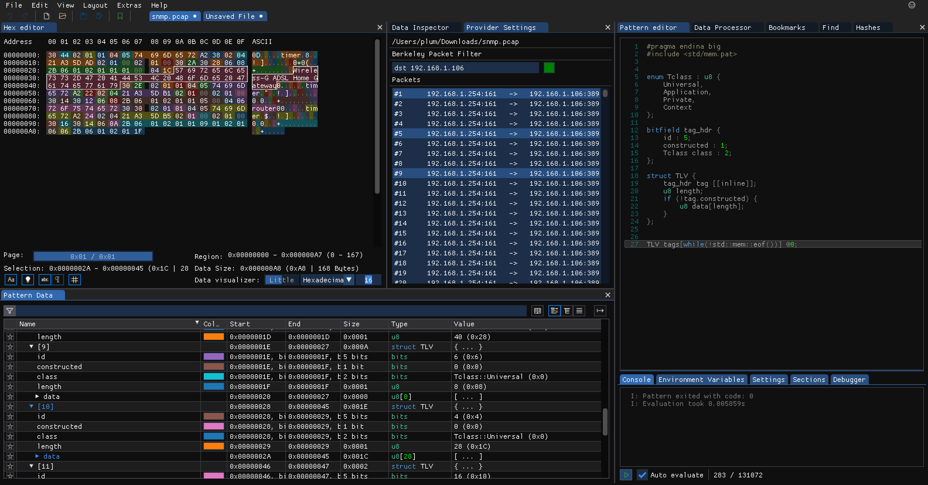Click the pattern data filter funnel icon

tap(10, 311)
